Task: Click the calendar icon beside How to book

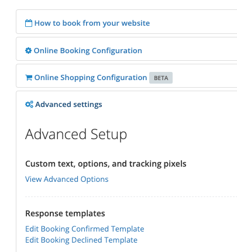Action: [x=29, y=23]
